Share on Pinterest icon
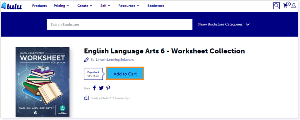 click(x=108, y=88)
